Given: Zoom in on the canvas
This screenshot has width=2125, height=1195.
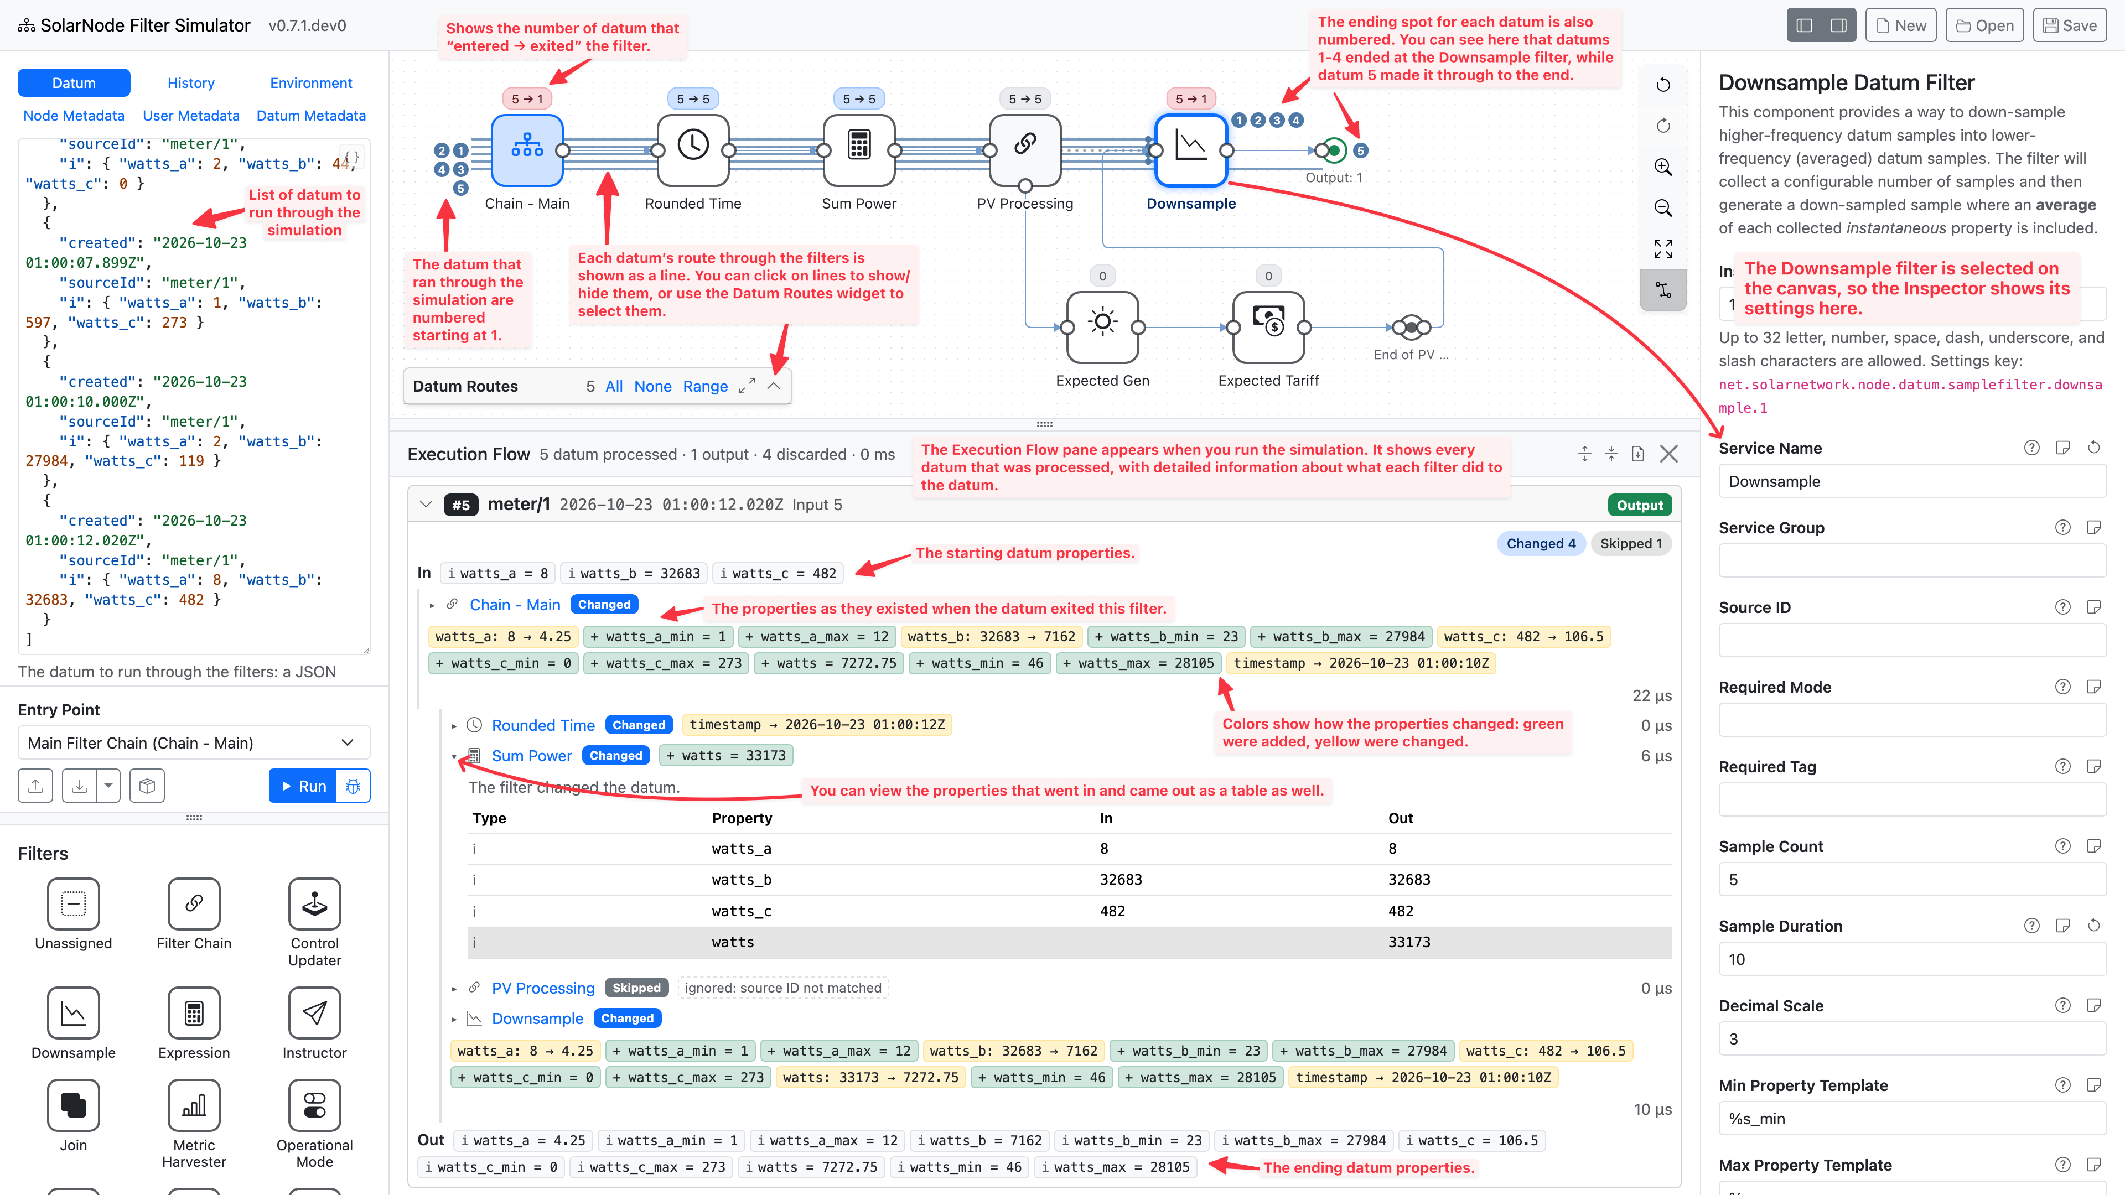Looking at the screenshot, I should click(1663, 168).
